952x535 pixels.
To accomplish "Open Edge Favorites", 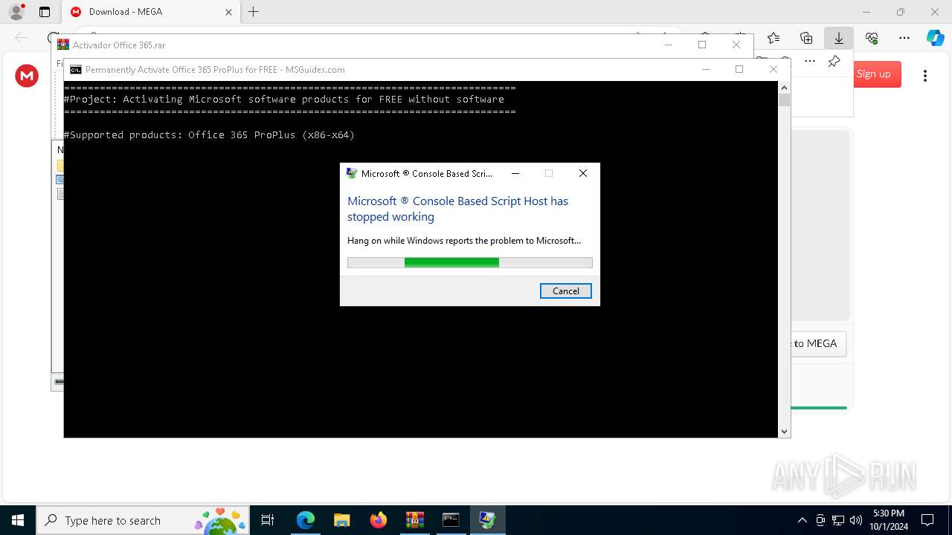I will (x=773, y=38).
